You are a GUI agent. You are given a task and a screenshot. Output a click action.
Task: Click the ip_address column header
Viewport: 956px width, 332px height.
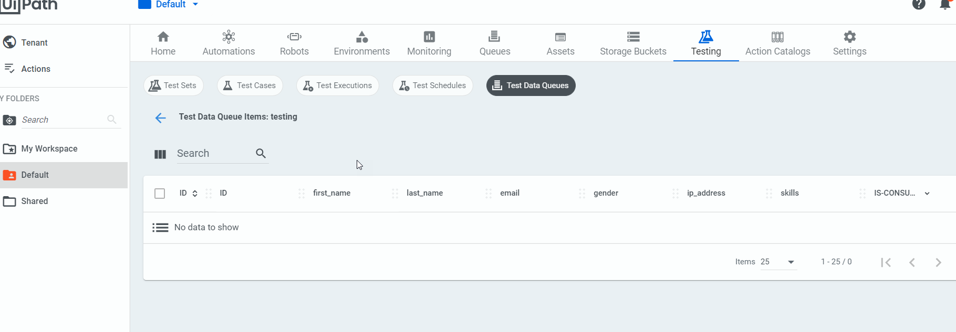[x=706, y=193]
